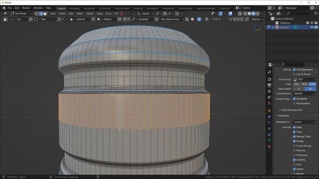Enable the Placeholders checkbox
This screenshot has height=179, width=319.
pos(294,103)
